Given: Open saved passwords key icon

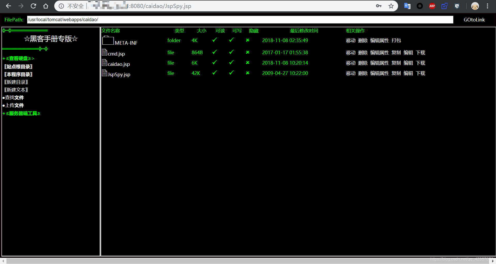Looking at the screenshot, I should [x=379, y=6].
